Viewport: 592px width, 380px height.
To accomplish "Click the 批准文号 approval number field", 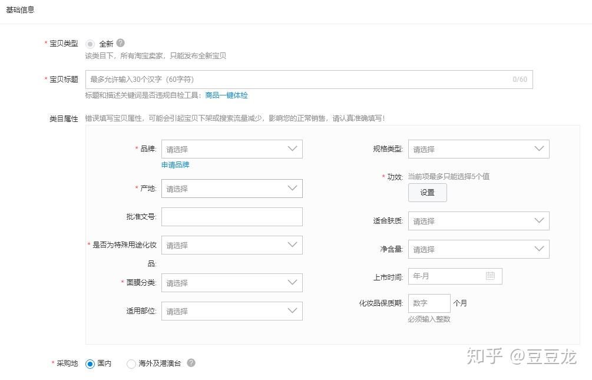I will point(231,217).
